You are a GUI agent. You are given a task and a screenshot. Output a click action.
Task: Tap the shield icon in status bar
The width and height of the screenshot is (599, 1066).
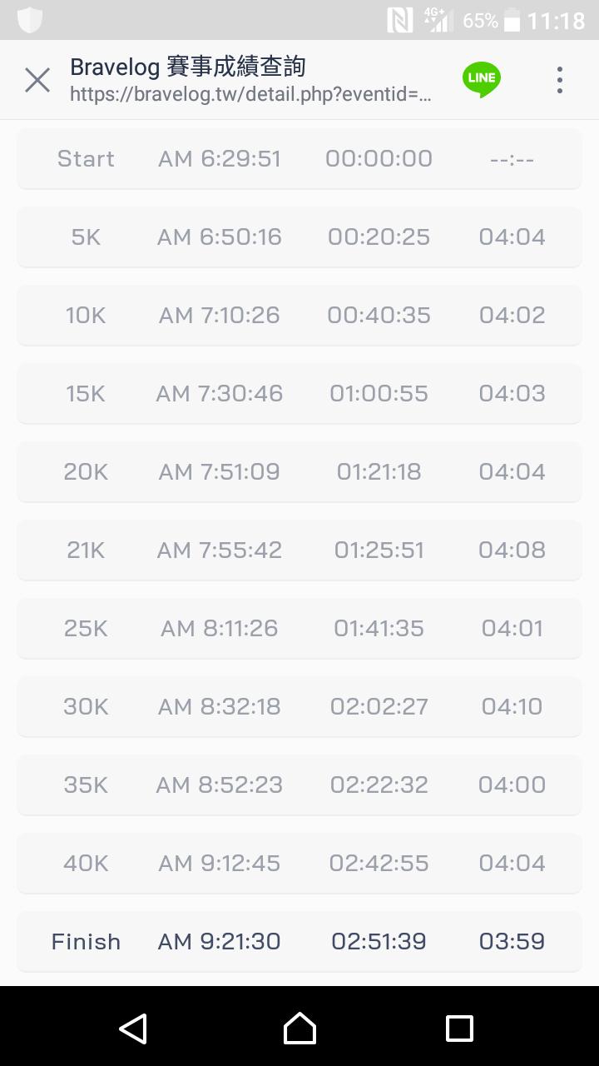30,19
